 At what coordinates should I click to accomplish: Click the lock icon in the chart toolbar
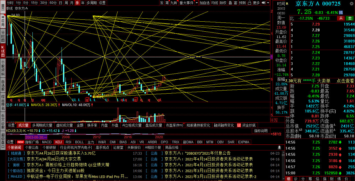[250, 3]
